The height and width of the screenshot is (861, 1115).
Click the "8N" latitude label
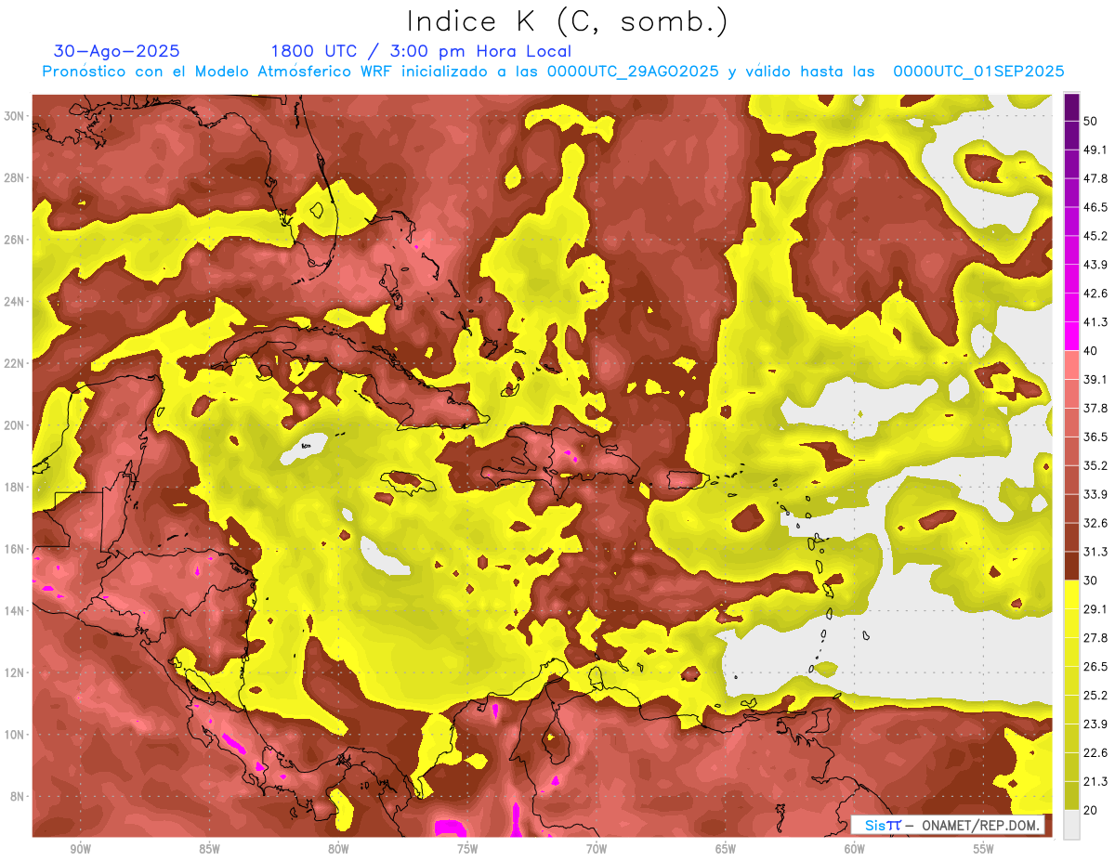(19, 797)
